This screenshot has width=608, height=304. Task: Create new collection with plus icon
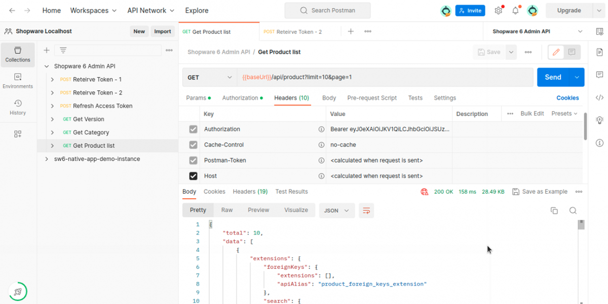tap(47, 50)
